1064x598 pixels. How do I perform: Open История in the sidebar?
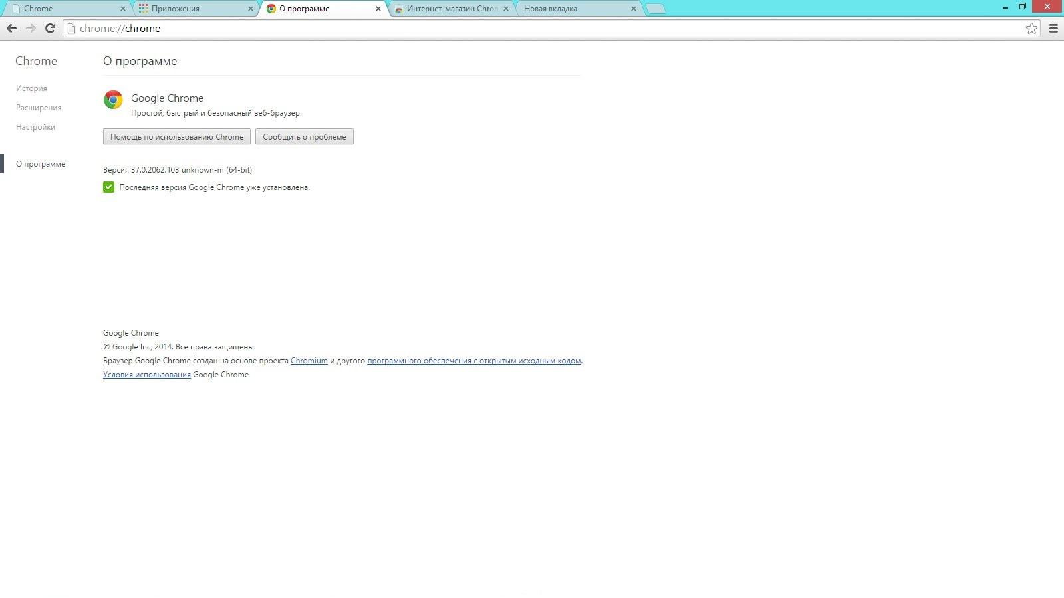pos(31,88)
